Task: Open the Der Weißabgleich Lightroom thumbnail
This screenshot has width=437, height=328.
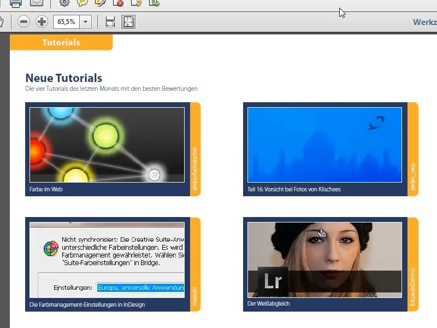Action: coord(324,260)
